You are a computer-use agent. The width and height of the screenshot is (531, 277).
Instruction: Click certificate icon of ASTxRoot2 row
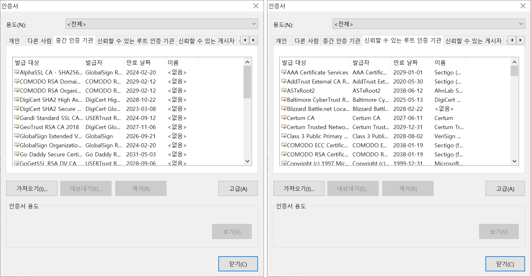pyautogui.click(x=284, y=90)
